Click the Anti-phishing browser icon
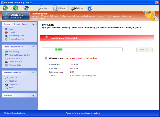The height and width of the screenshot is (117, 160). pyautogui.click(x=6, y=52)
